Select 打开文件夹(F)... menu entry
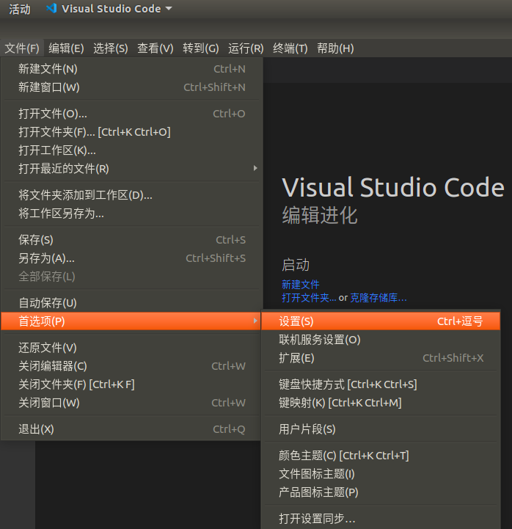512x529 pixels. (x=132, y=132)
